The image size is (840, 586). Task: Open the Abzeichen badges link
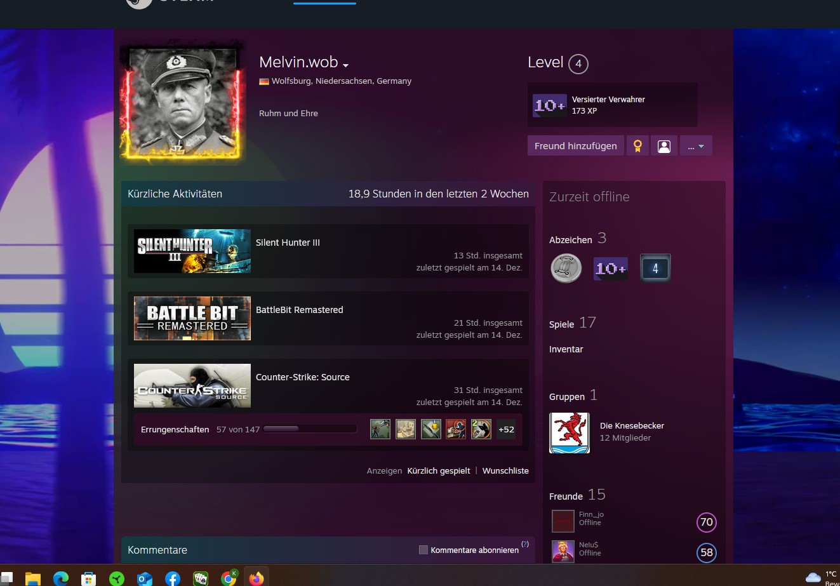point(570,240)
